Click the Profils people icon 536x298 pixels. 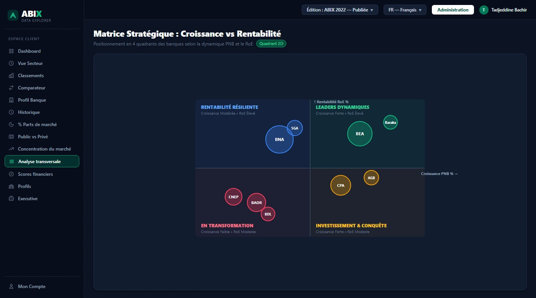[11, 186]
